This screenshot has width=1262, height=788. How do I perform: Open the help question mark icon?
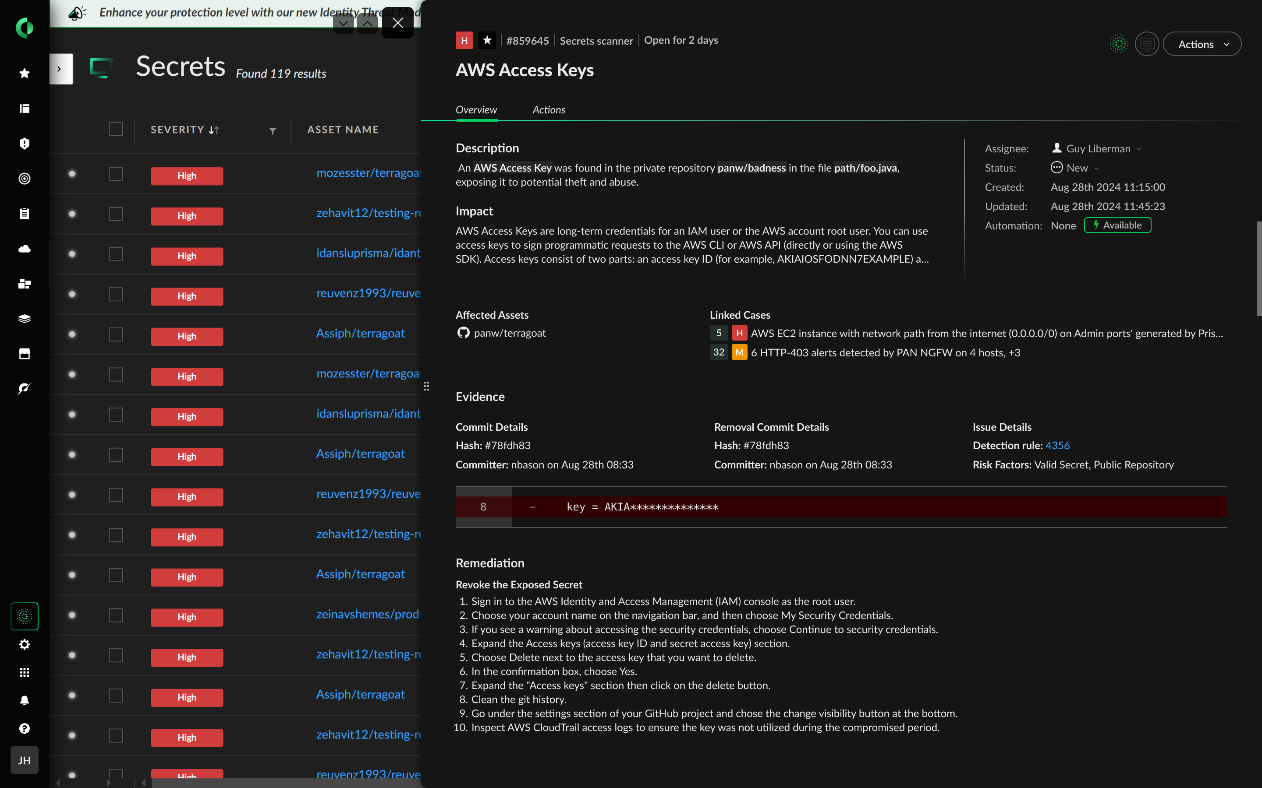tap(24, 728)
